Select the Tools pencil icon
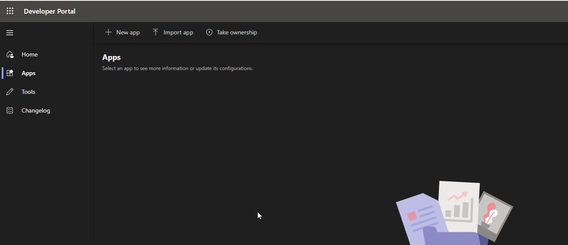The image size is (568, 245). click(9, 91)
